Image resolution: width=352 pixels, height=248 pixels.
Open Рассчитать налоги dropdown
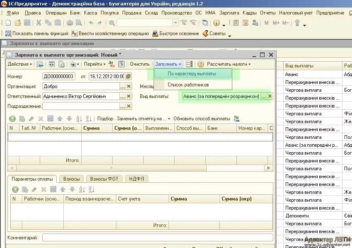click(x=229, y=64)
